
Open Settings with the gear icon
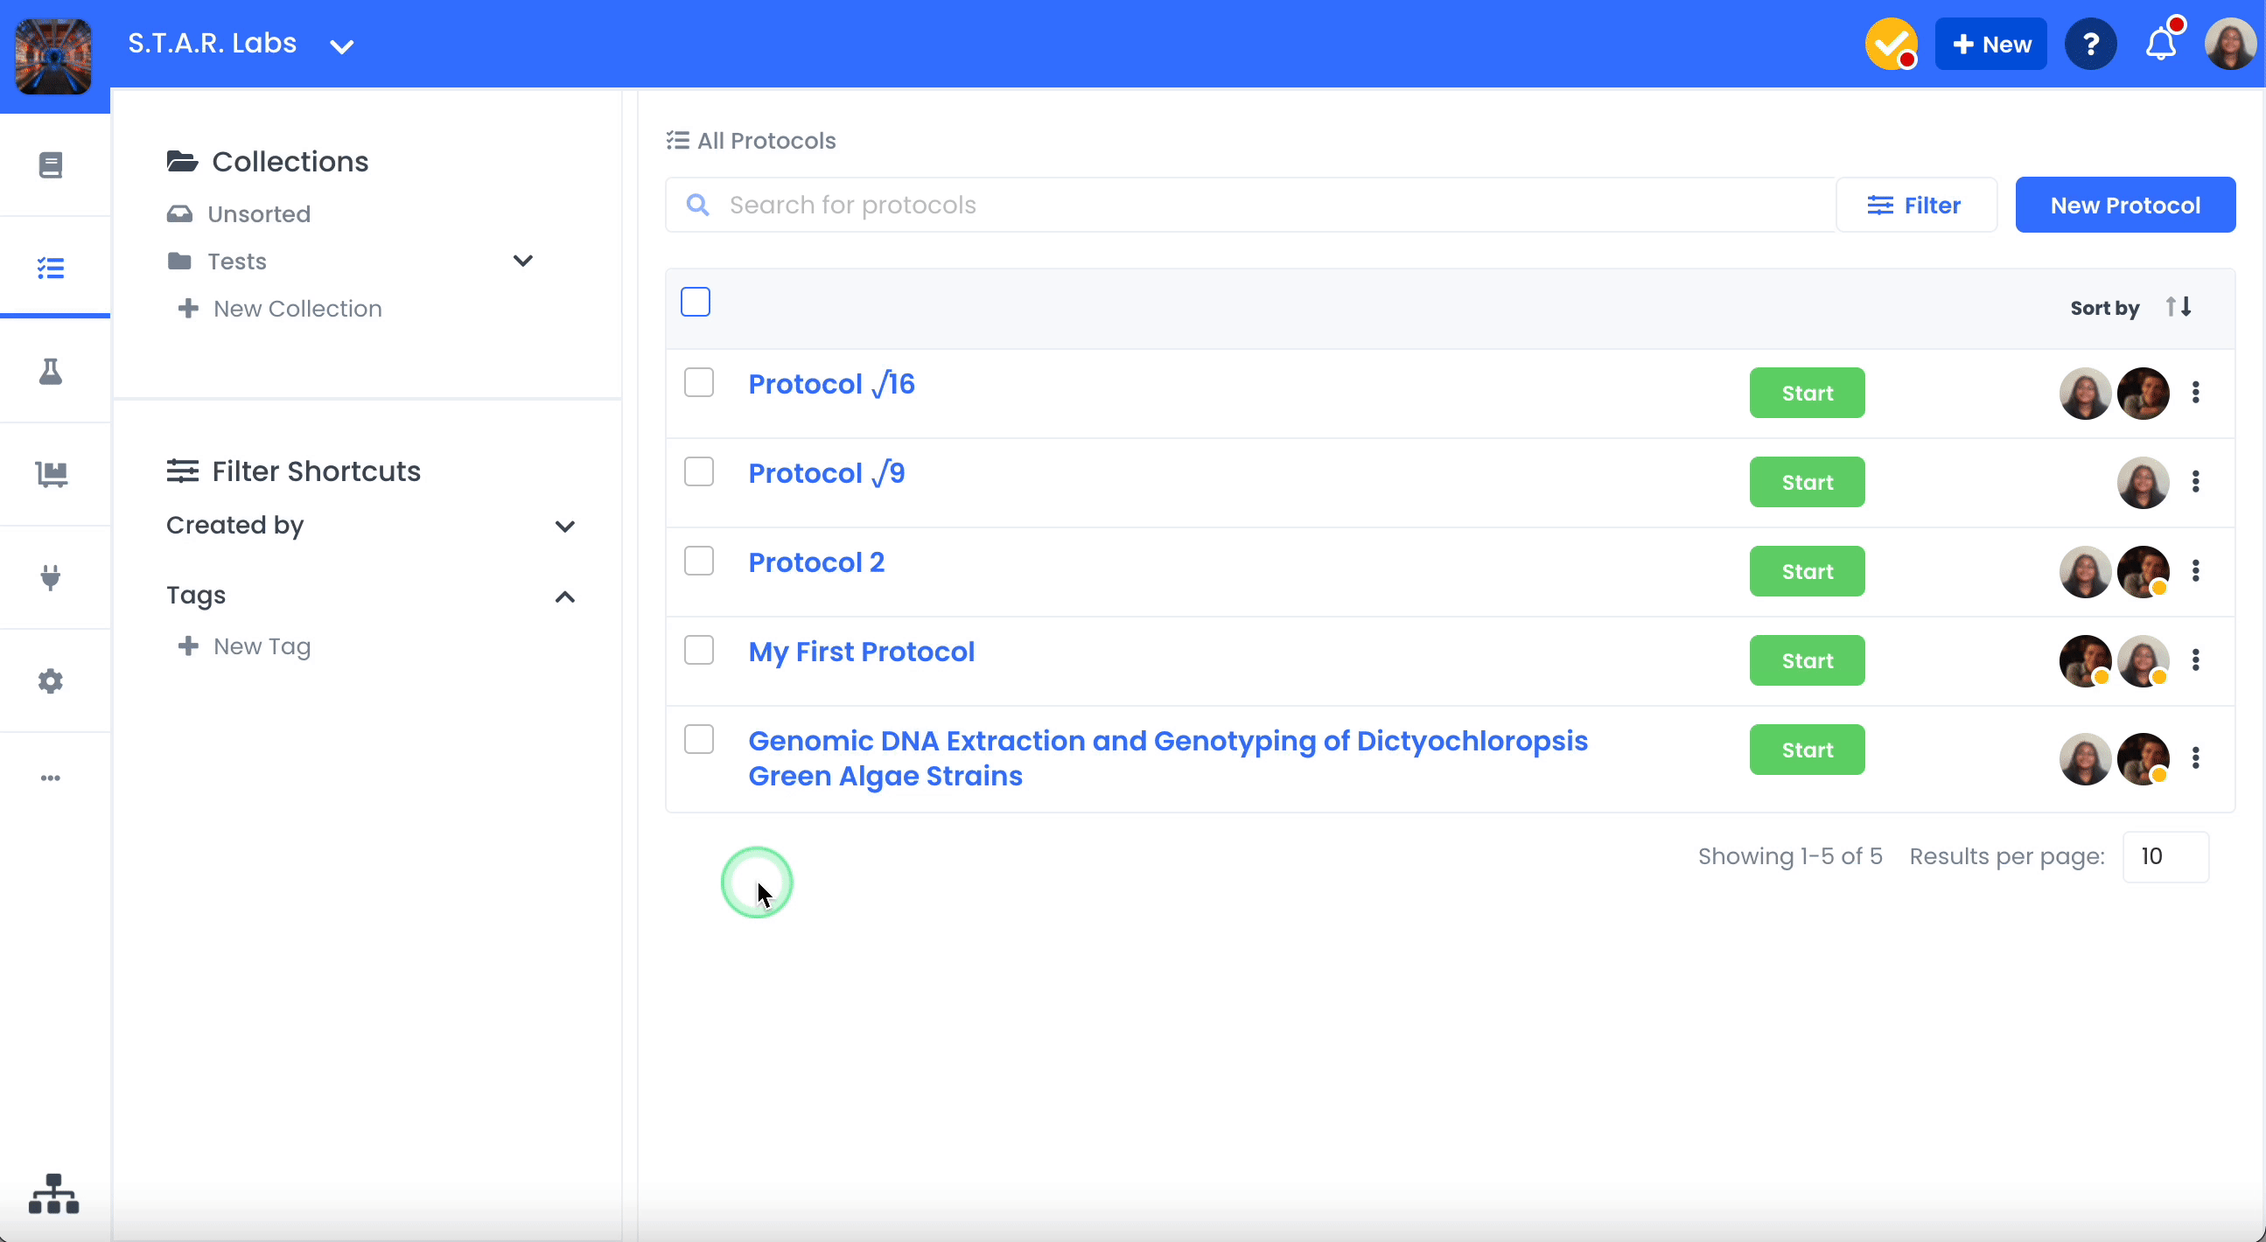[50, 680]
